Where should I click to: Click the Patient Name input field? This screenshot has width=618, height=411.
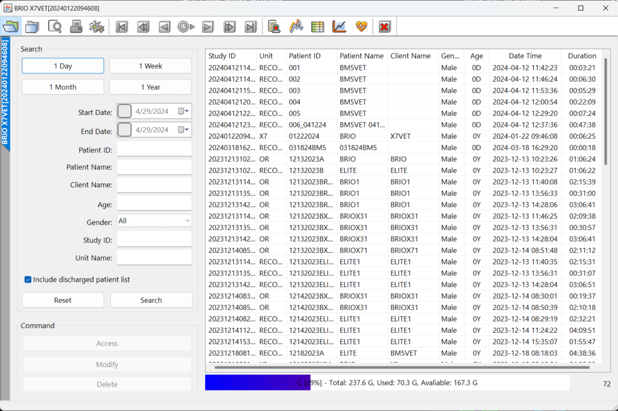pyautogui.click(x=154, y=167)
